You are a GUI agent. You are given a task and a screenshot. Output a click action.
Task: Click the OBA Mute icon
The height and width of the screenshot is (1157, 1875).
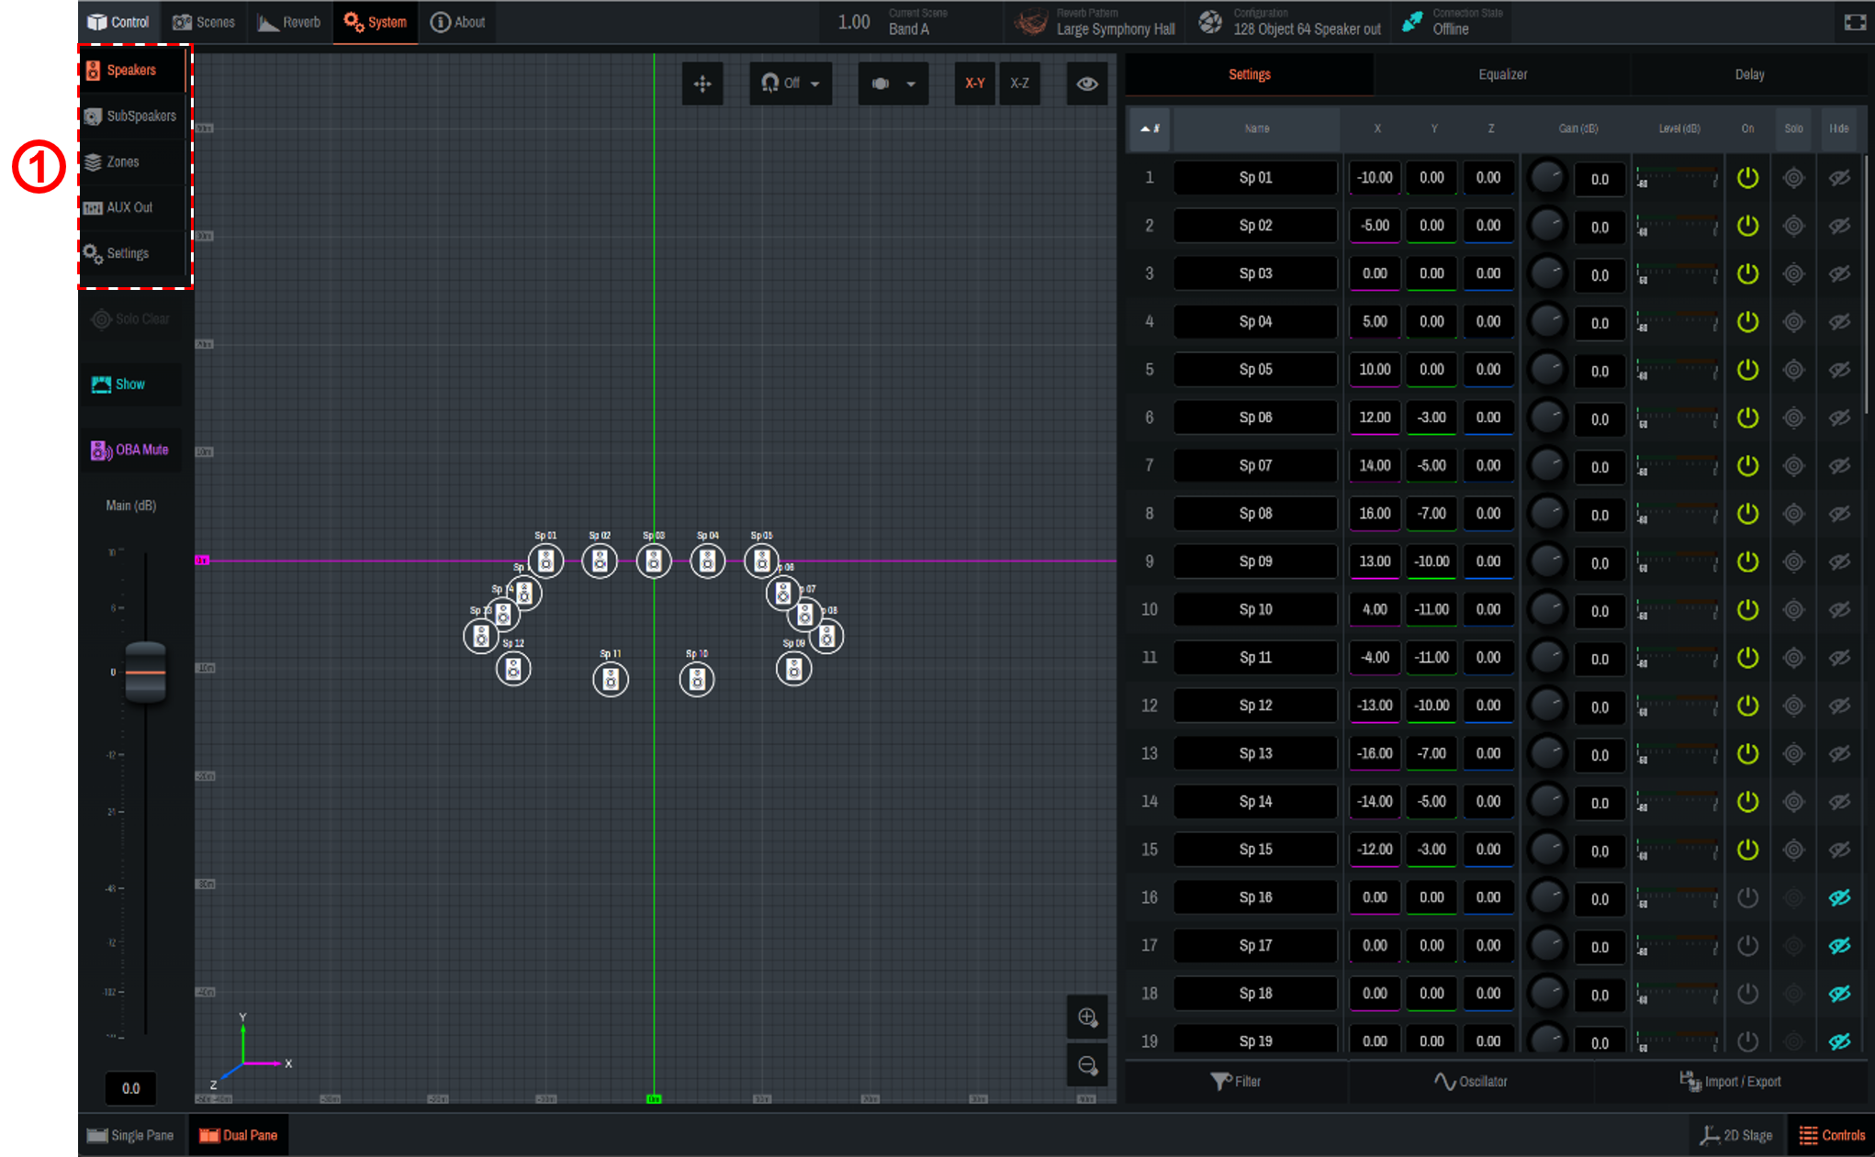(100, 451)
